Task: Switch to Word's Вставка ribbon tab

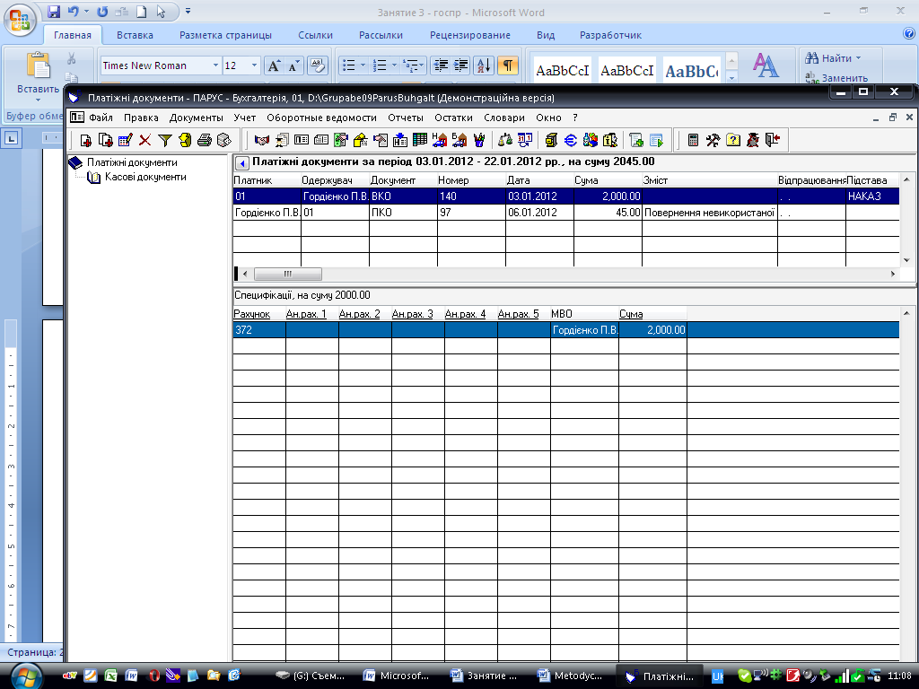Action: (135, 35)
